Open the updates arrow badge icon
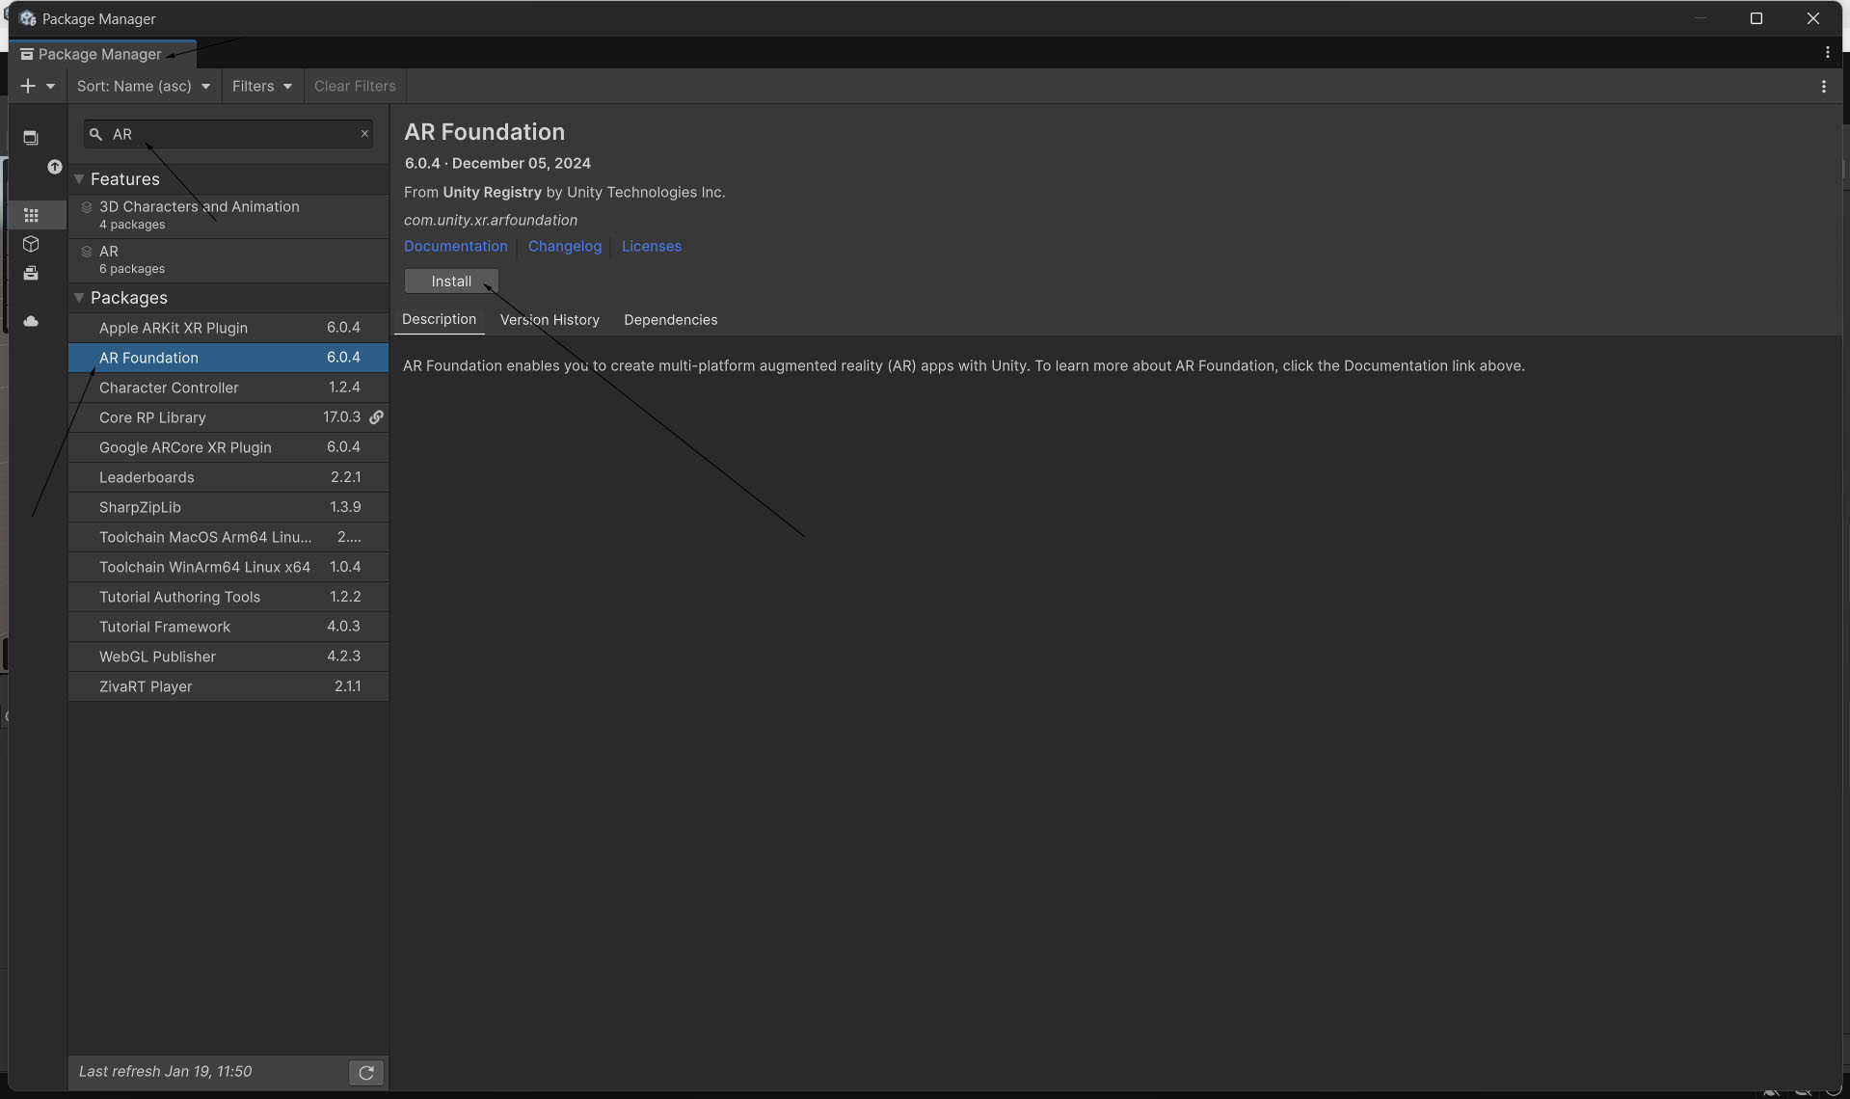The width and height of the screenshot is (1850, 1099). coord(55,167)
